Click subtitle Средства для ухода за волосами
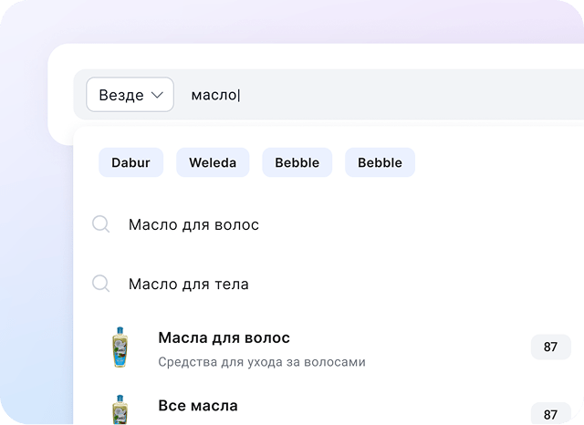 pyautogui.click(x=262, y=362)
